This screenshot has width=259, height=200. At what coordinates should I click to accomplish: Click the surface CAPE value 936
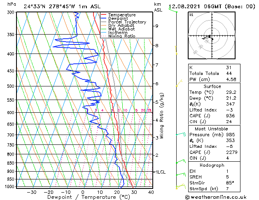coord(231,116)
